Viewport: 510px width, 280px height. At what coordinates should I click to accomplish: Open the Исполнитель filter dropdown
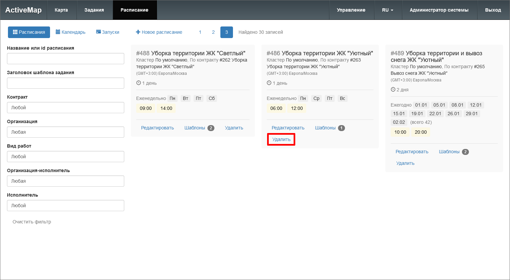point(66,206)
